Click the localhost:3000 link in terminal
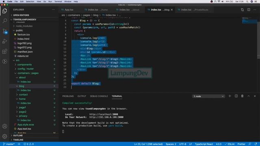This screenshot has height=146, width=260. (x=104, y=114)
